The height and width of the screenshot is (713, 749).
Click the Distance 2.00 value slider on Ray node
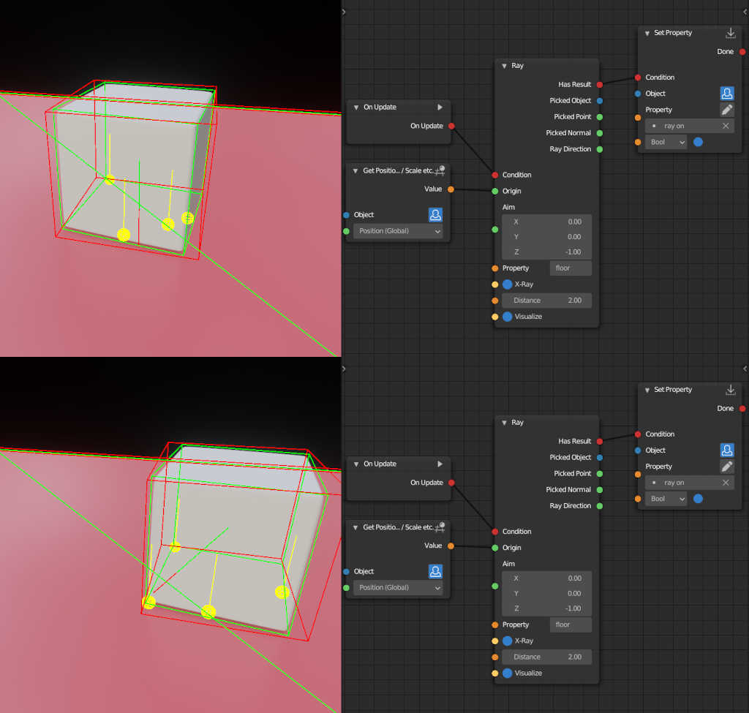point(546,300)
